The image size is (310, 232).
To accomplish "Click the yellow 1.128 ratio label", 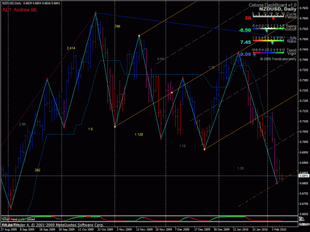I will [139, 135].
